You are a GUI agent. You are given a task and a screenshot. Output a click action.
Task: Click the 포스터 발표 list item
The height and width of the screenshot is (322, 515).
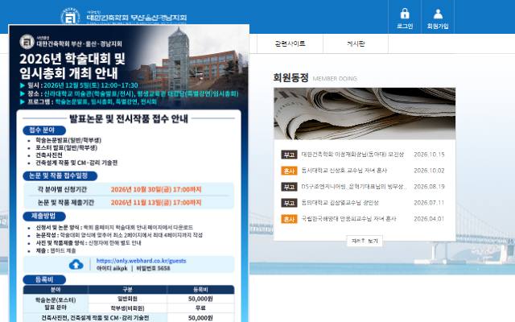pyautogui.click(x=66, y=148)
